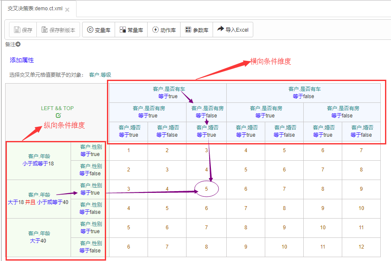Select the circled cell with value 5
The width and height of the screenshot is (391, 261).
pyautogui.click(x=207, y=189)
